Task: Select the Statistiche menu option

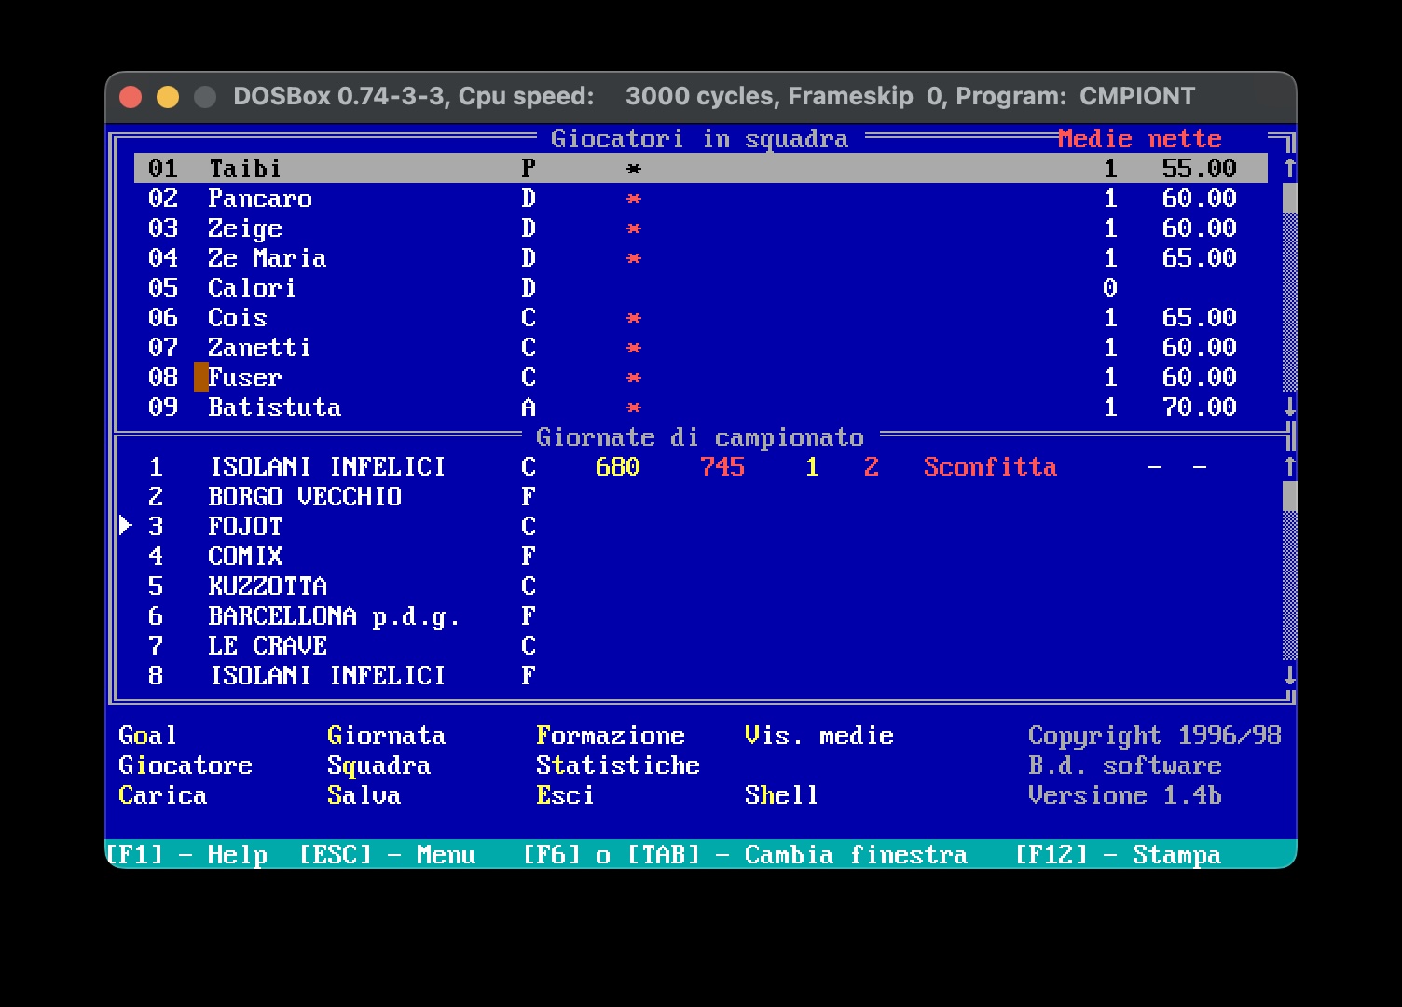Action: coord(617,766)
